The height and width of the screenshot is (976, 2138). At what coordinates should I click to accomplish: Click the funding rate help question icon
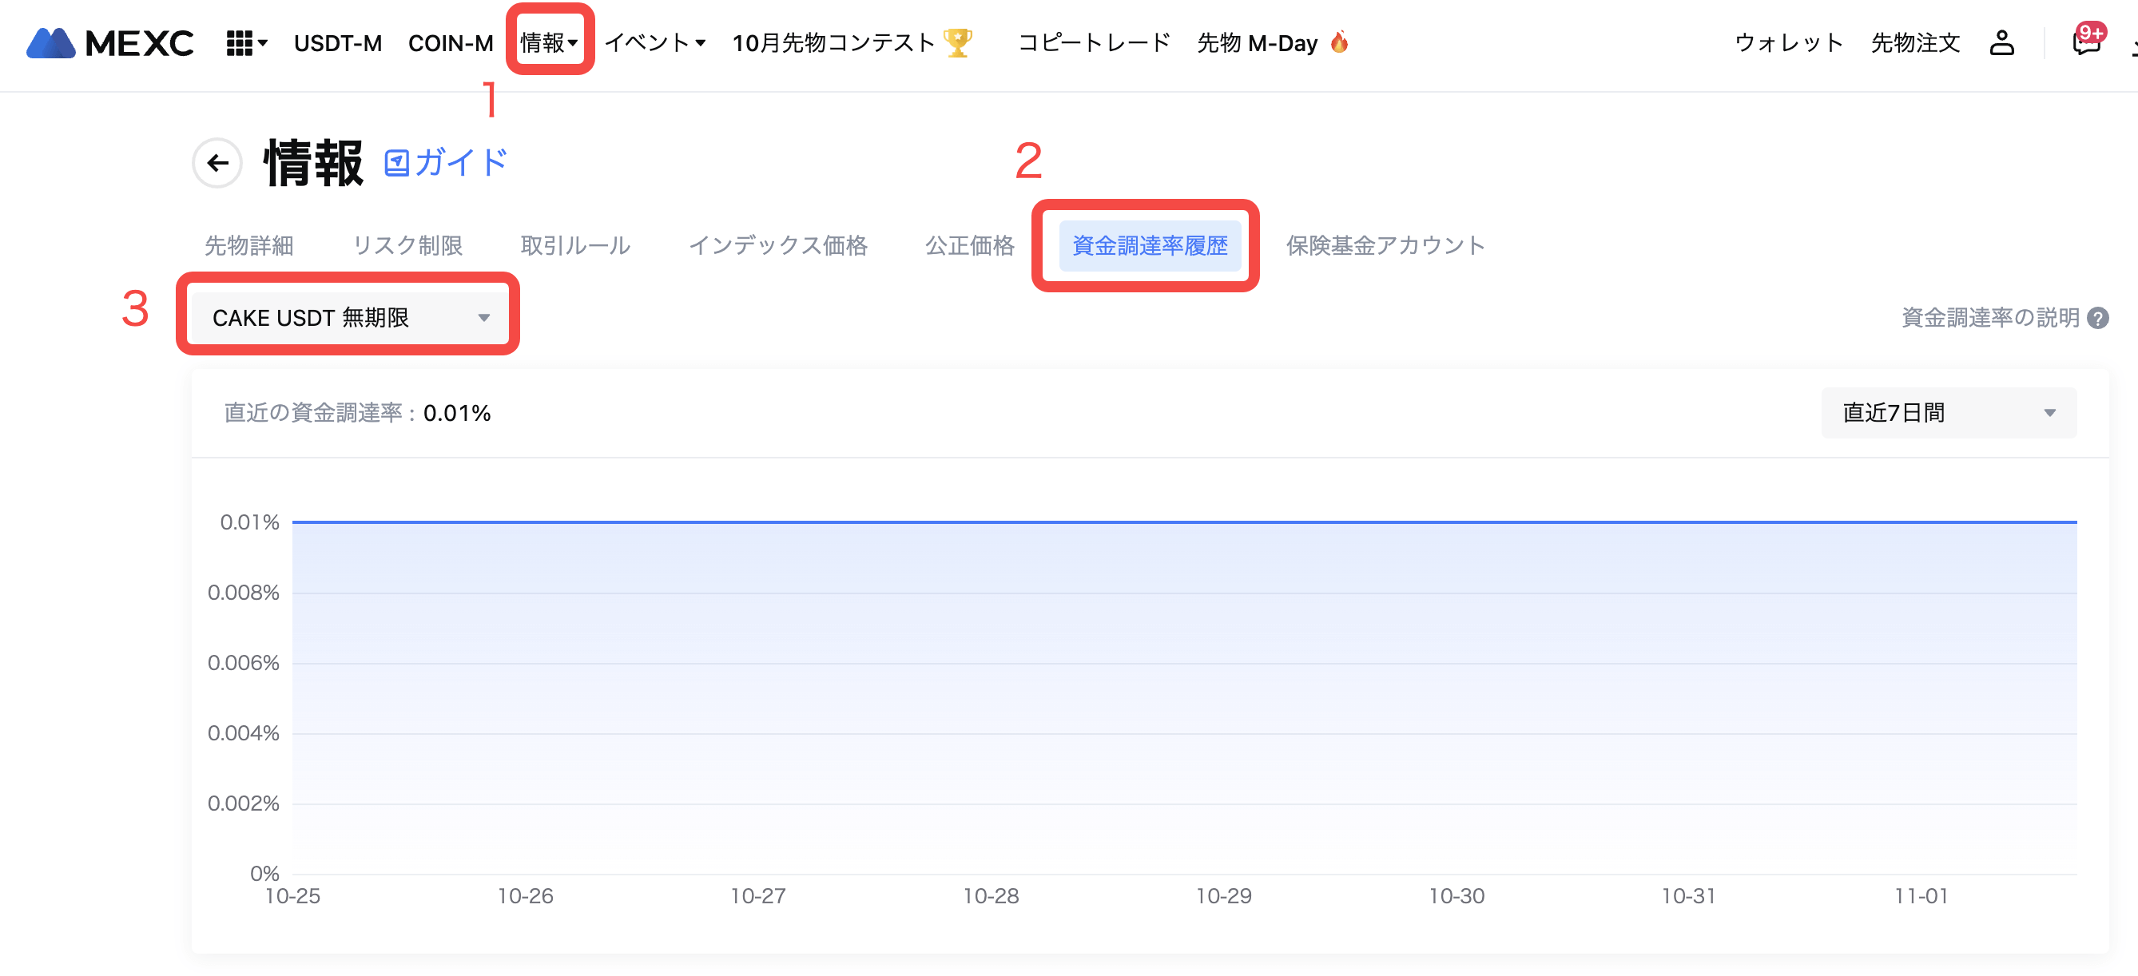(x=2098, y=318)
